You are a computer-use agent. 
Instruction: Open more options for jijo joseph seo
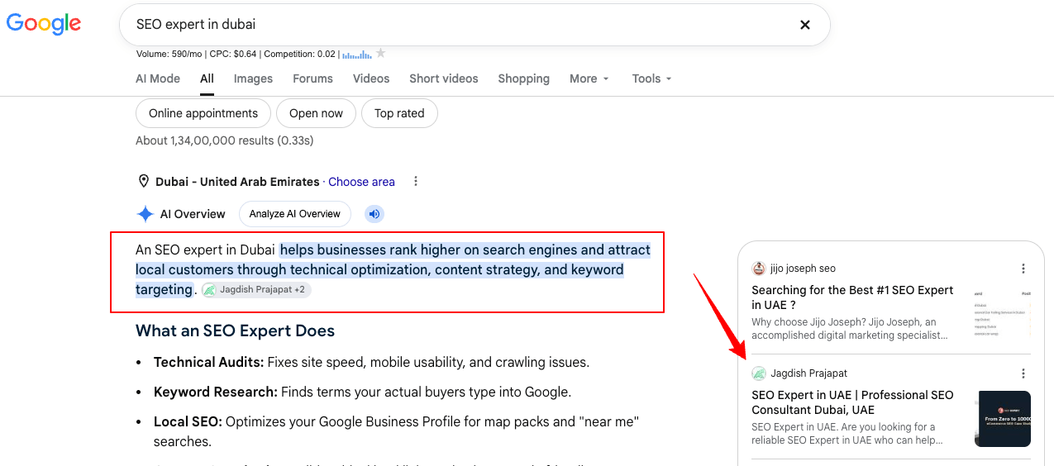tap(1023, 269)
